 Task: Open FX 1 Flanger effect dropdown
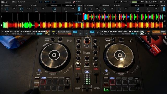point(10,5)
